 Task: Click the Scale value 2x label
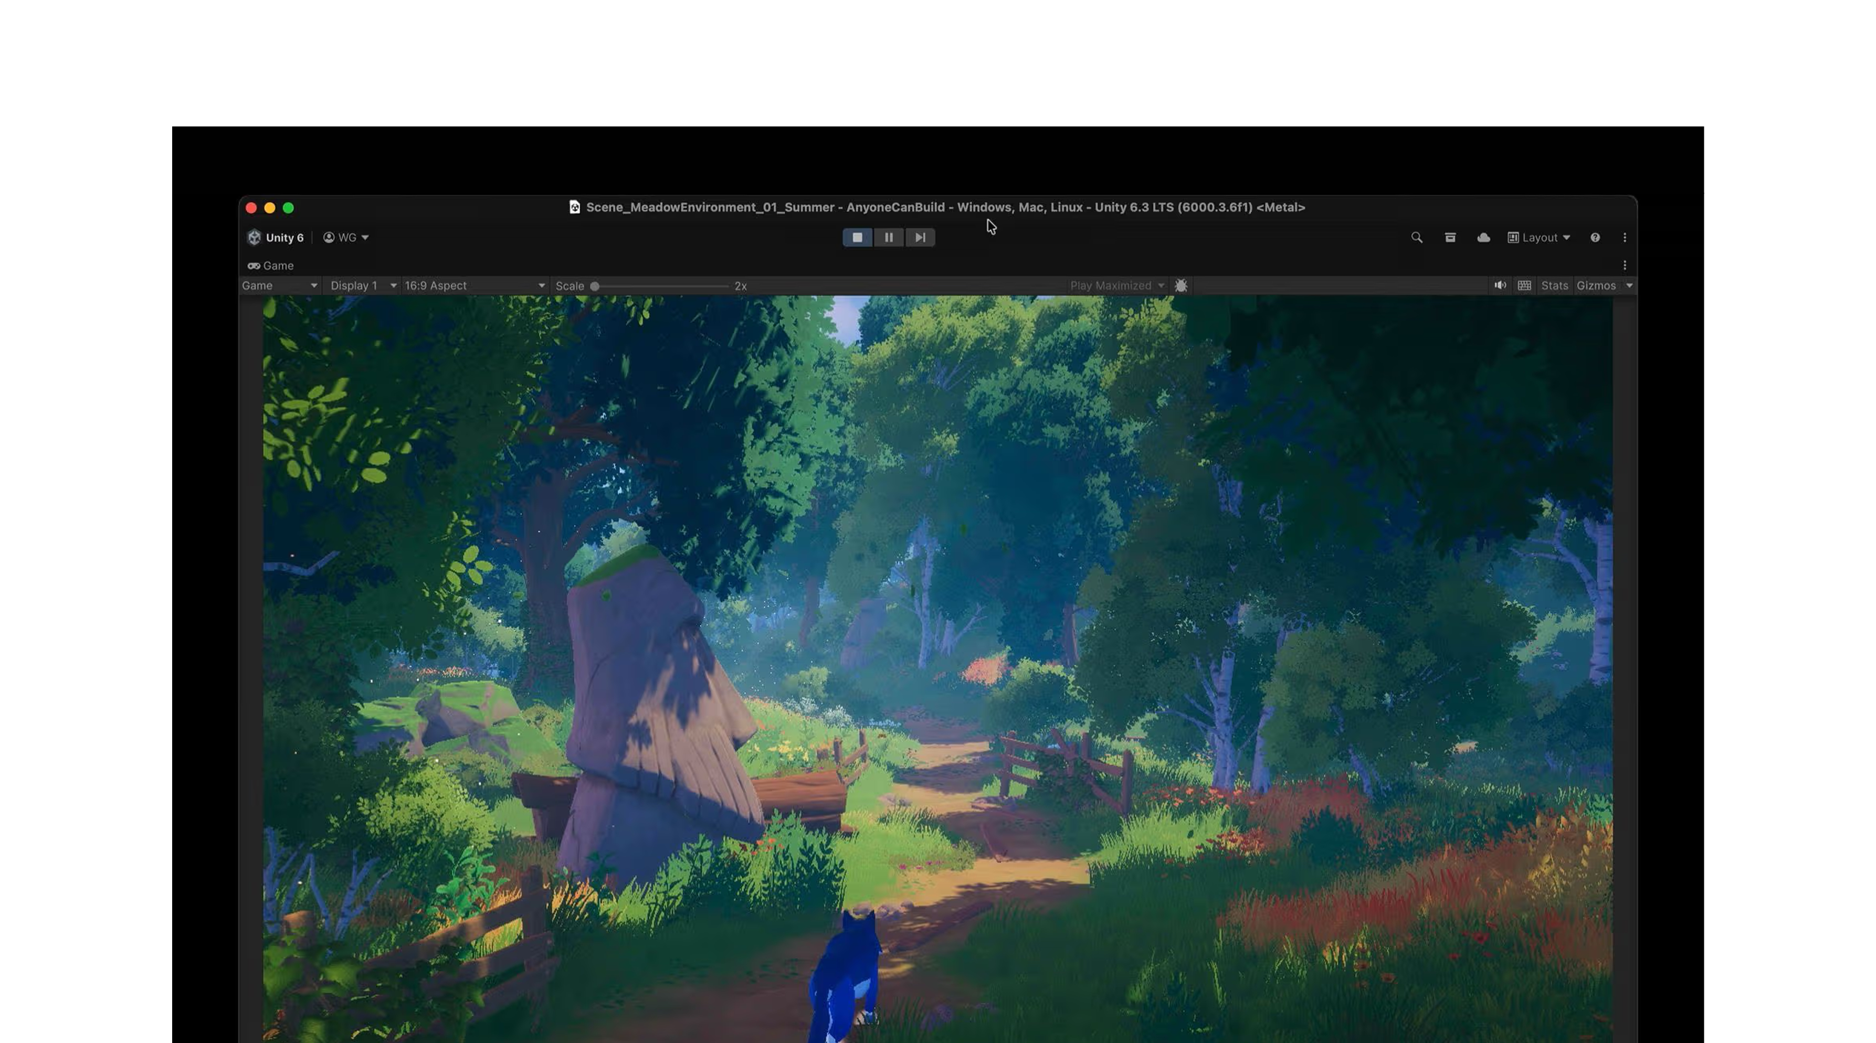click(x=741, y=286)
